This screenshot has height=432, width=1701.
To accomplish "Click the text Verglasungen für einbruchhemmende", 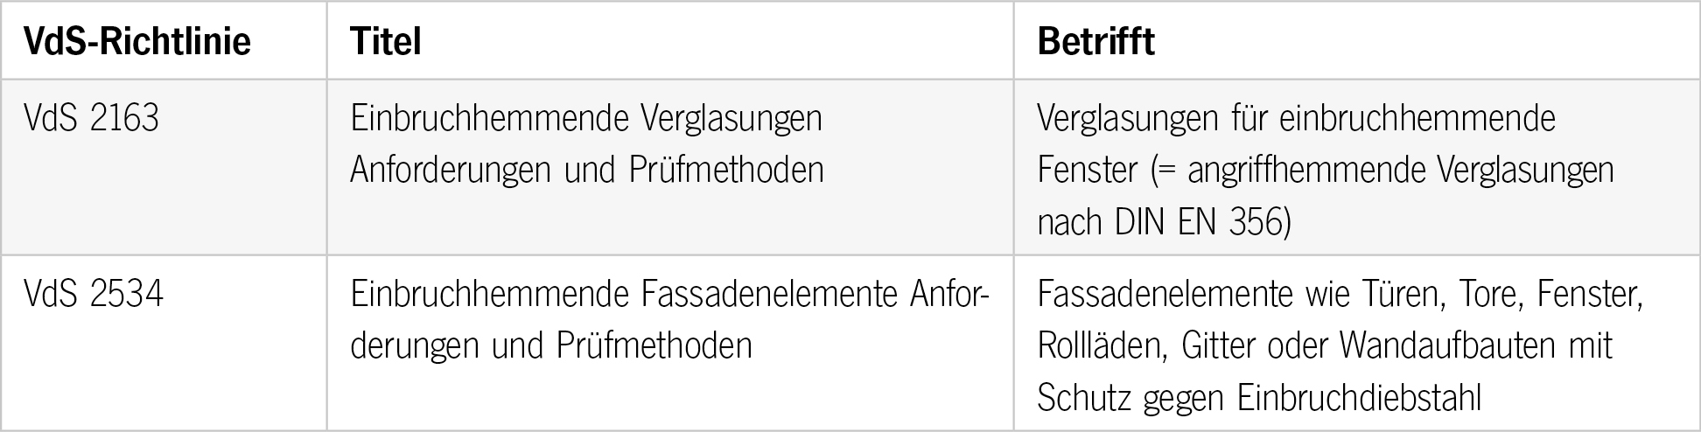I will click(1296, 117).
